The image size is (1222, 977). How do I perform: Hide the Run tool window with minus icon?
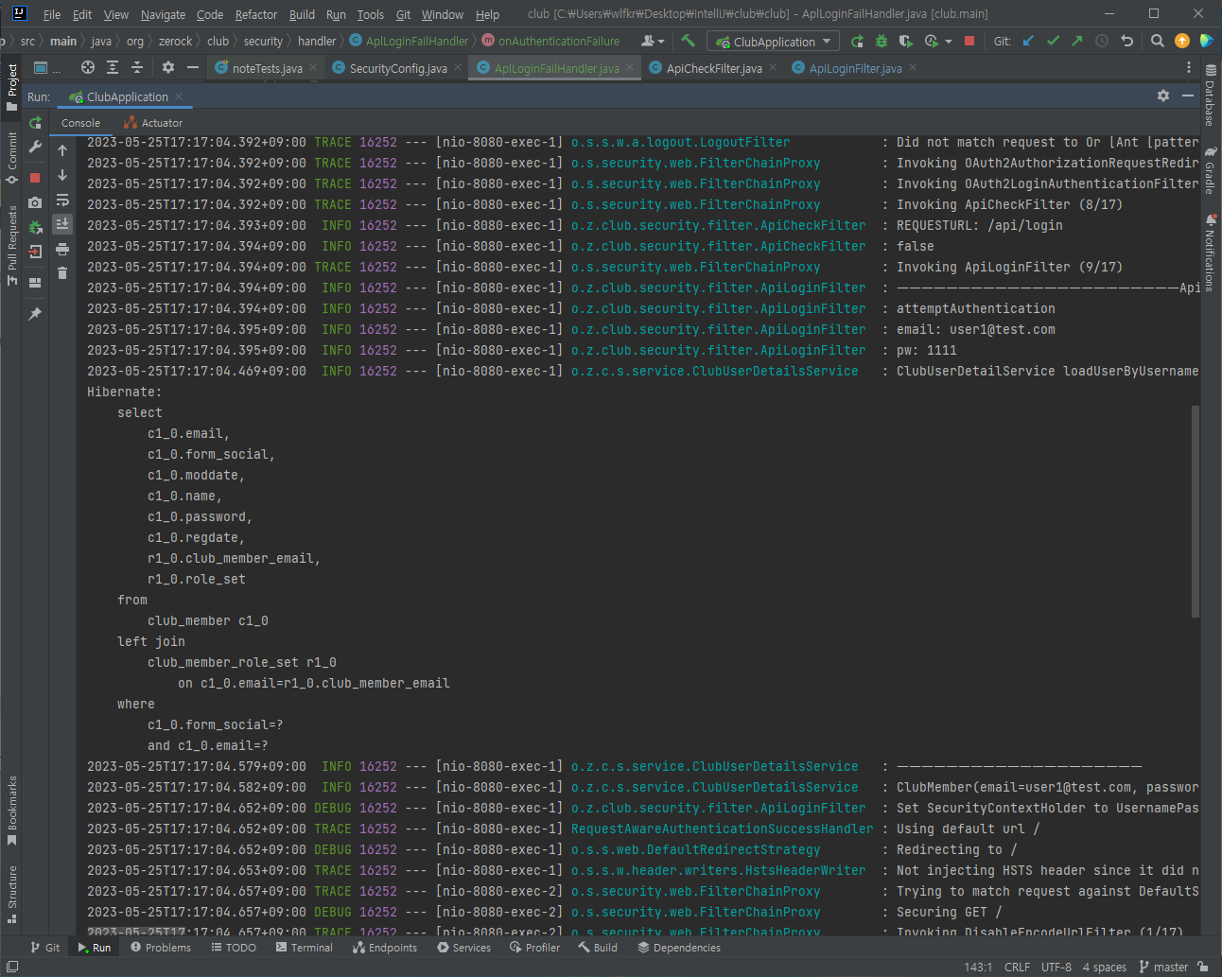tap(1188, 96)
